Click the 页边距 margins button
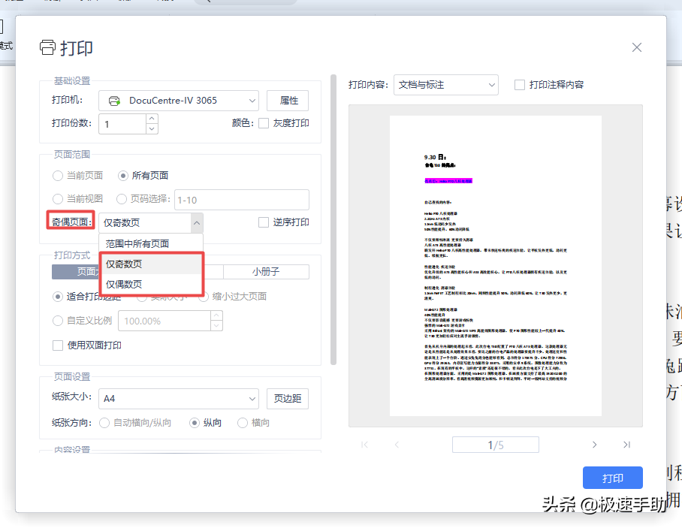Viewport: 682px width, 528px height. click(288, 399)
